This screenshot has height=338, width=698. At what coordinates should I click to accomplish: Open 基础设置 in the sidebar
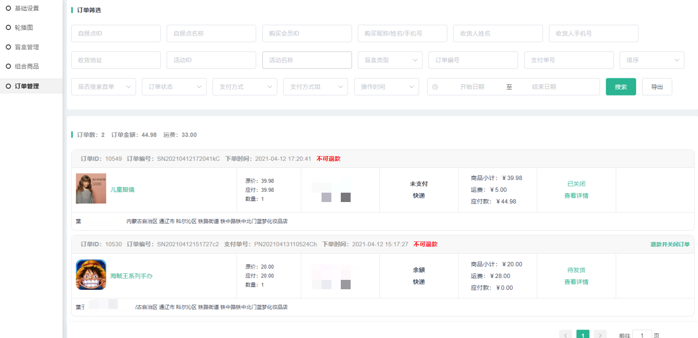click(27, 8)
